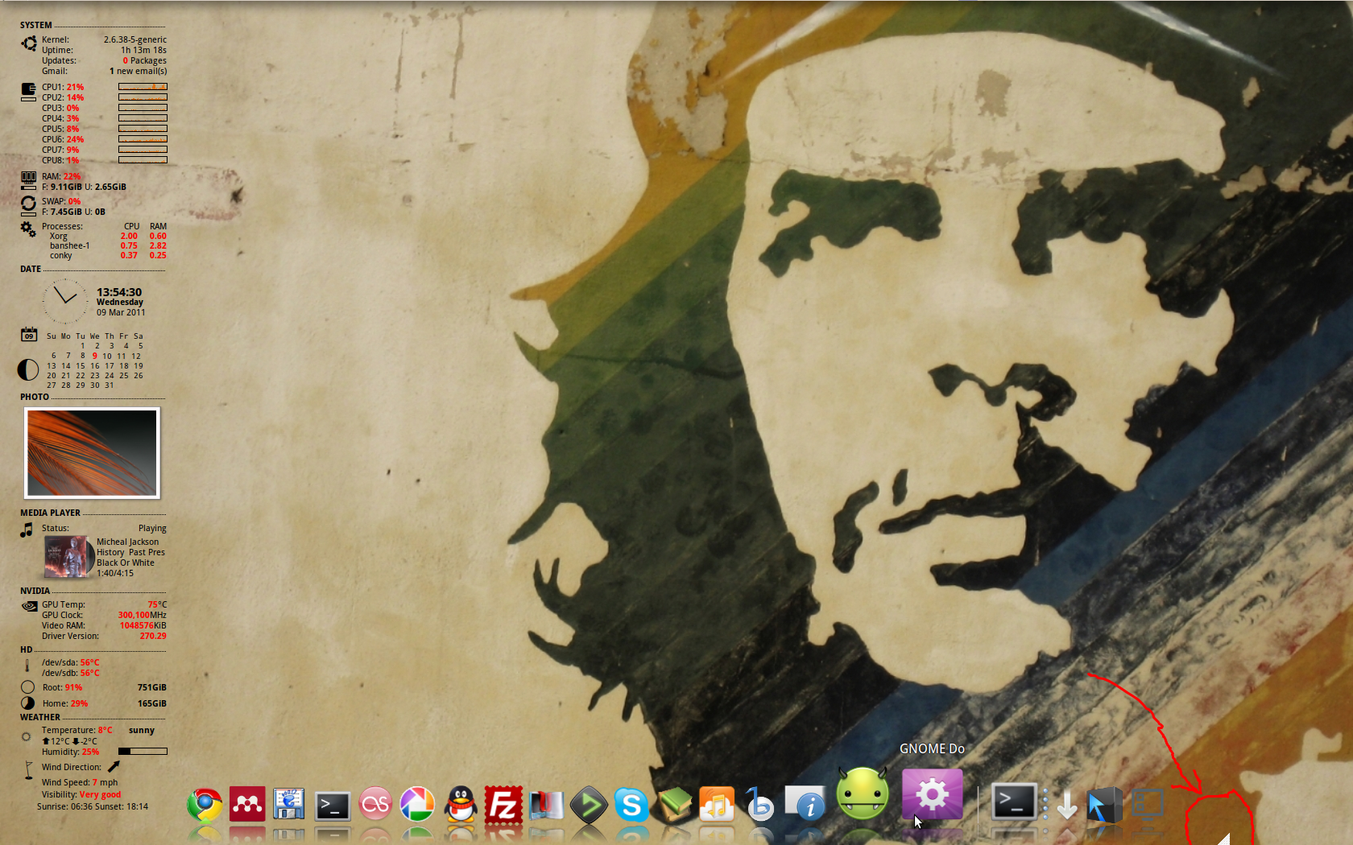The width and height of the screenshot is (1353, 845).
Task: Open the blue info dock icon
Action: point(805,804)
